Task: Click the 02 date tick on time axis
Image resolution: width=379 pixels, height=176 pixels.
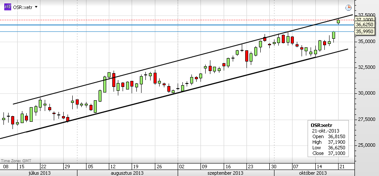Action: pos(182,167)
